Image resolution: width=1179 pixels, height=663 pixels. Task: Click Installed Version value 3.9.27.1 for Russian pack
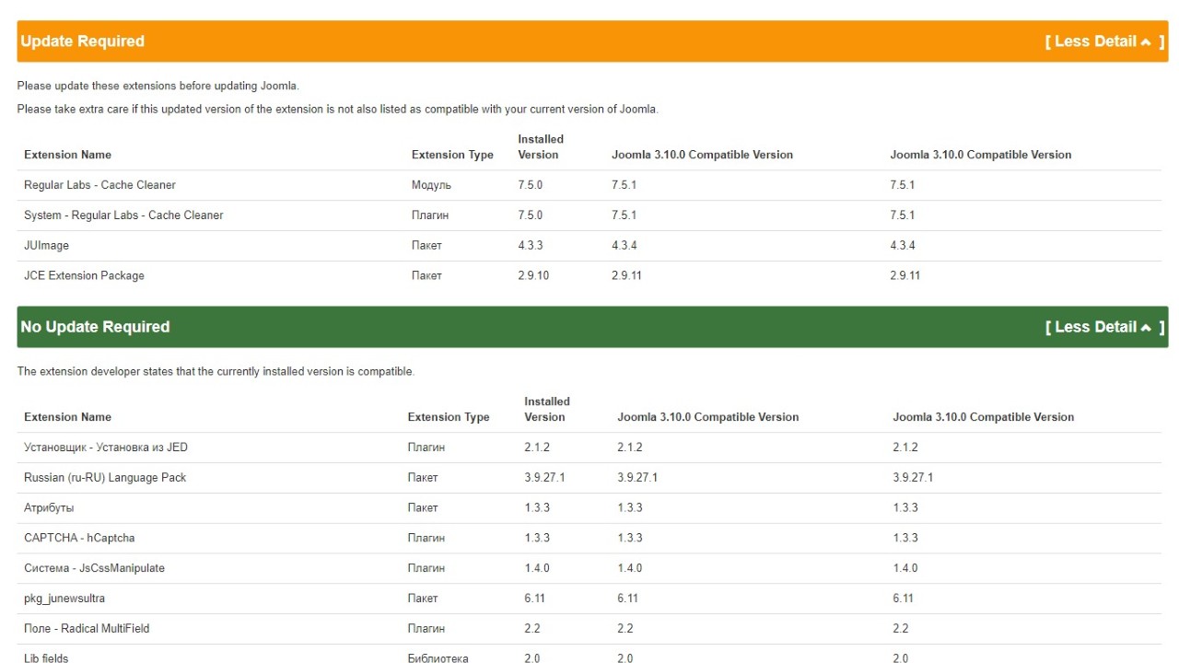point(544,478)
